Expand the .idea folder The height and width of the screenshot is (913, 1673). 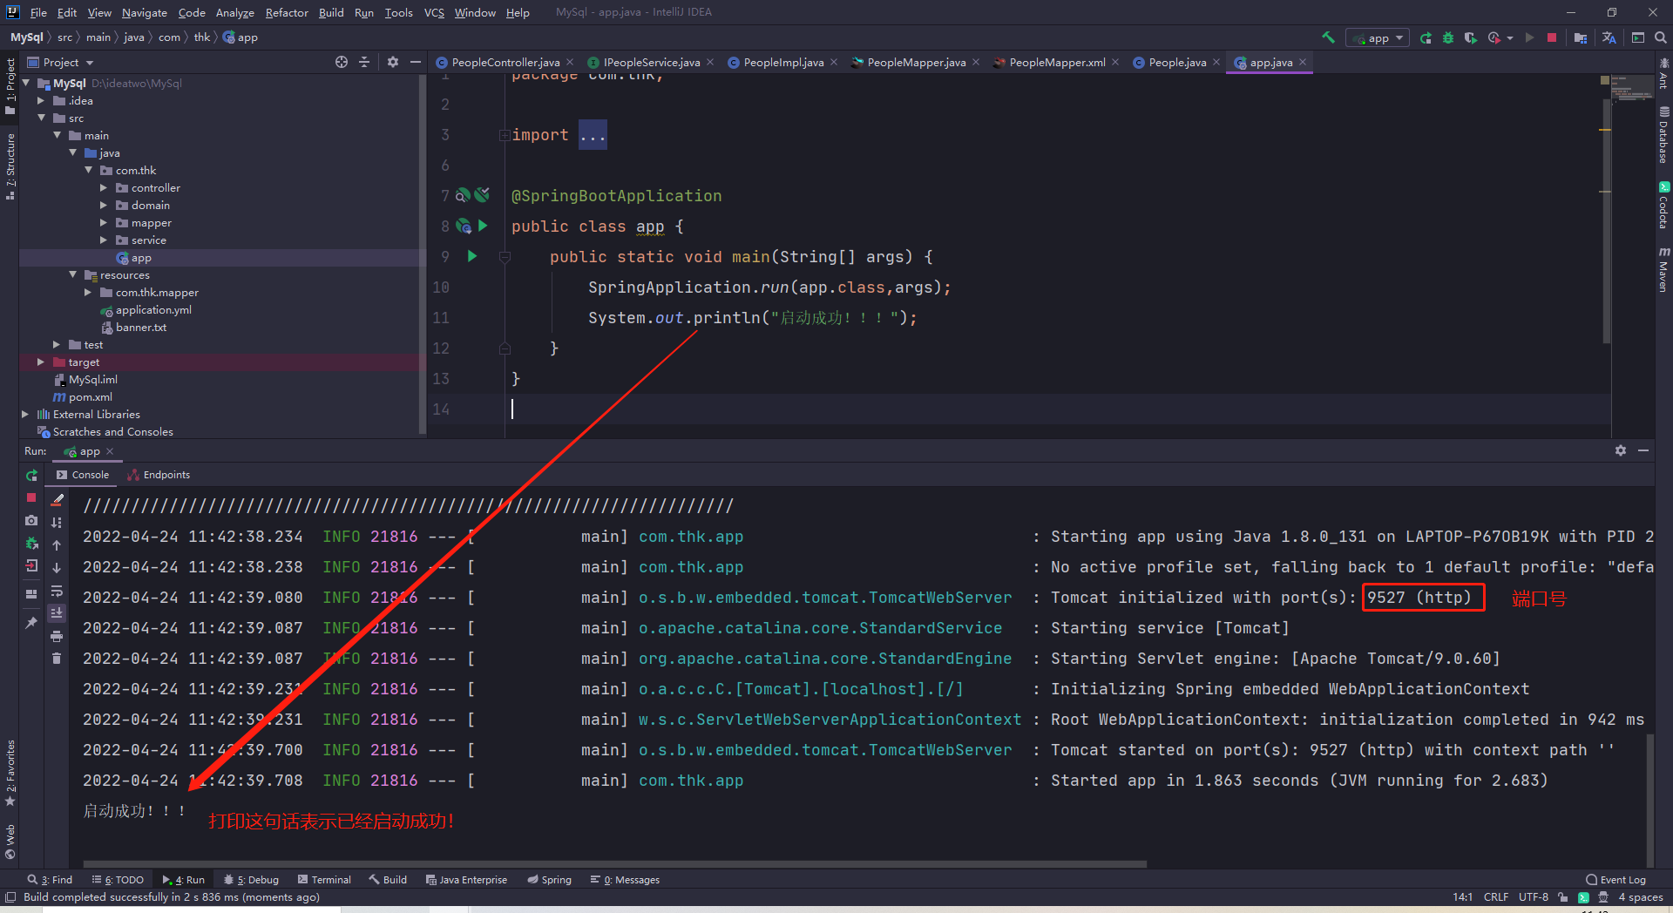(x=41, y=100)
